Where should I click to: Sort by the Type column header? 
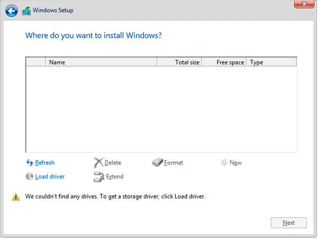pyautogui.click(x=271, y=62)
